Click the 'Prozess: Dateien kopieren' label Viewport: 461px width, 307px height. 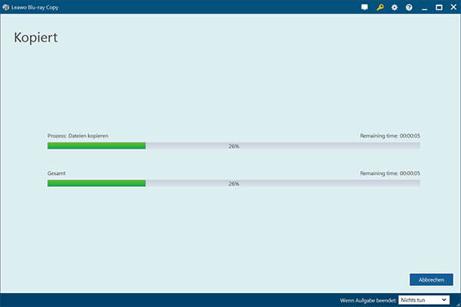tap(78, 135)
